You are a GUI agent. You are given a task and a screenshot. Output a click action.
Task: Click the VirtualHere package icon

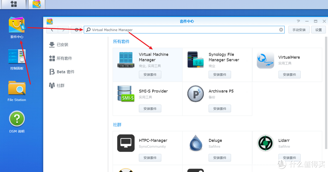(265, 60)
